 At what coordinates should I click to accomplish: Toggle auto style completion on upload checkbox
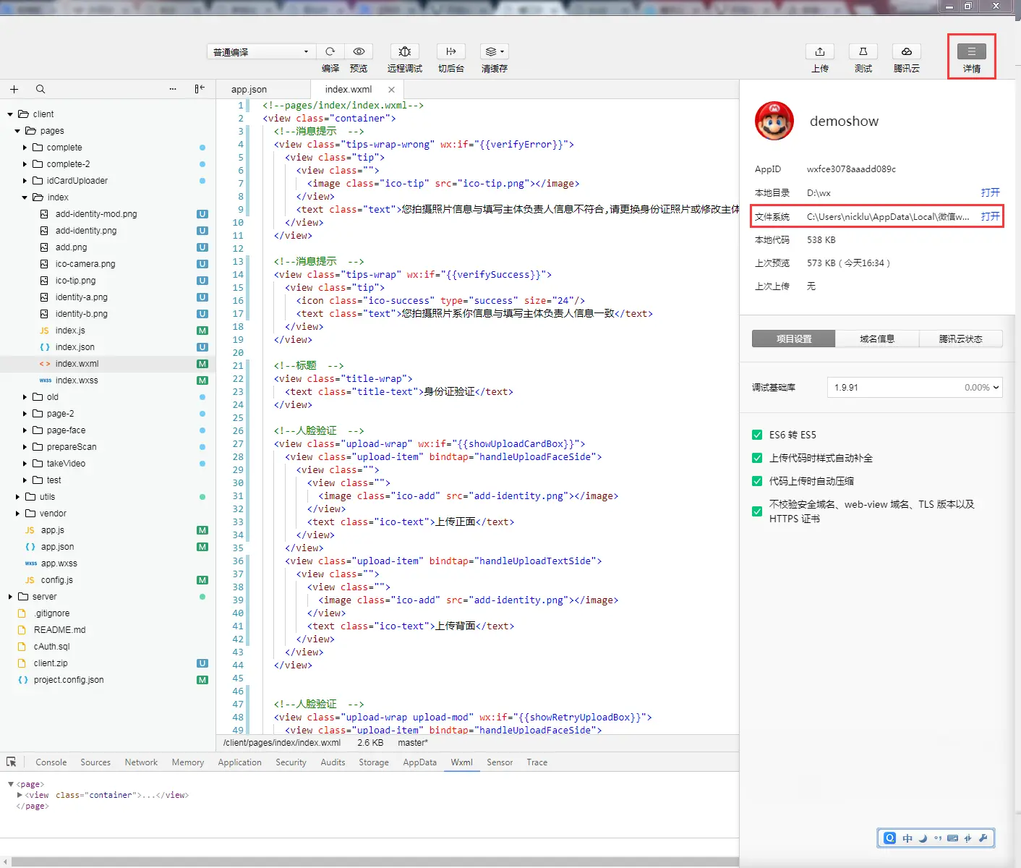click(757, 458)
